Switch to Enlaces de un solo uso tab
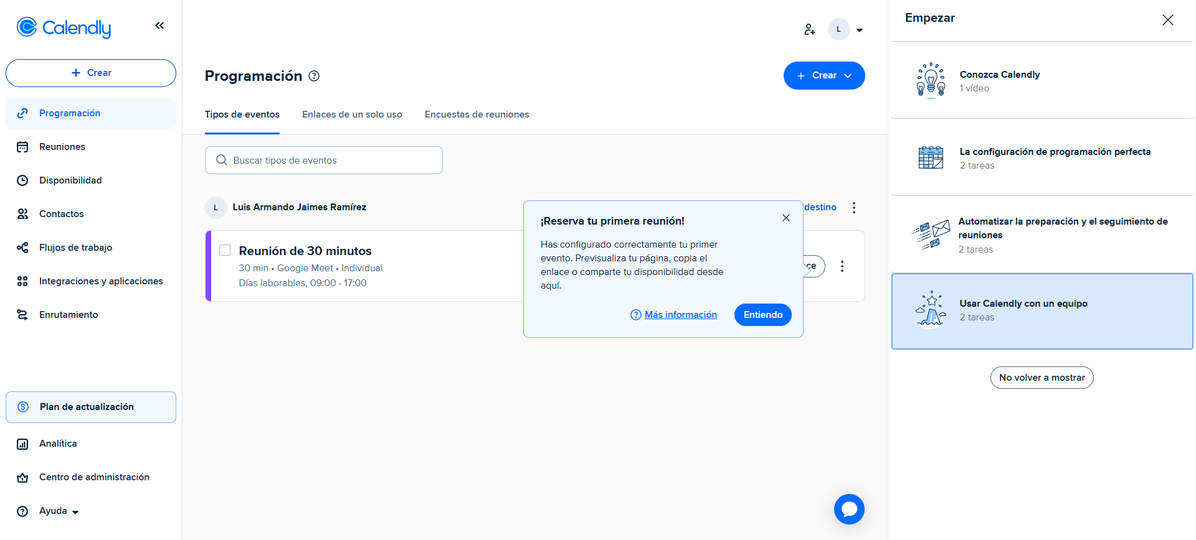This screenshot has height=540, width=1196. click(352, 114)
